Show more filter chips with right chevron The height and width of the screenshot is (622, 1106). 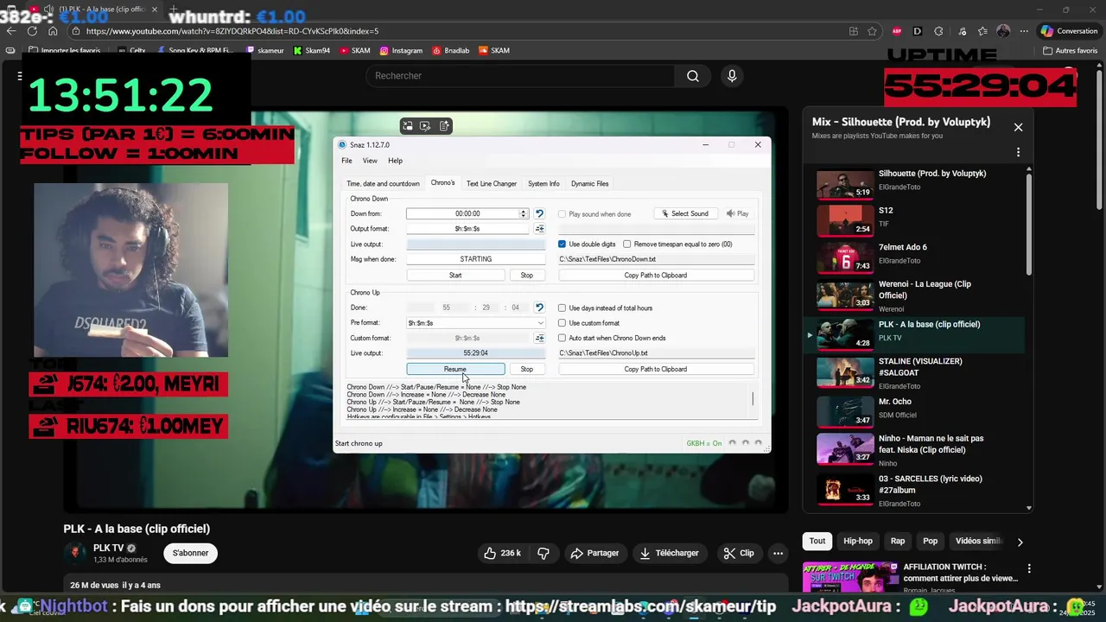click(x=1020, y=542)
